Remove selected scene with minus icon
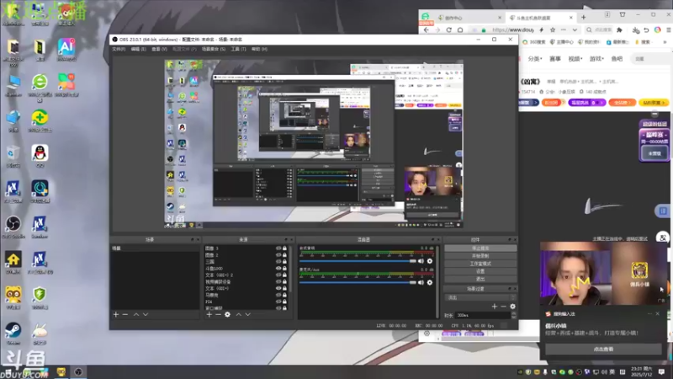This screenshot has height=379, width=673. coord(125,314)
